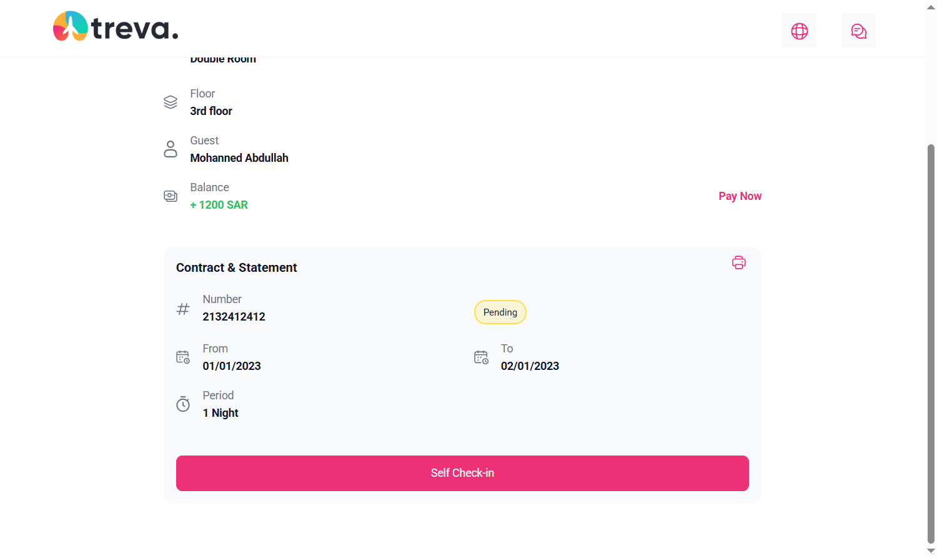Viewport: 937px width, 558px height.
Task: Open the chat support icon
Action: [x=858, y=31]
